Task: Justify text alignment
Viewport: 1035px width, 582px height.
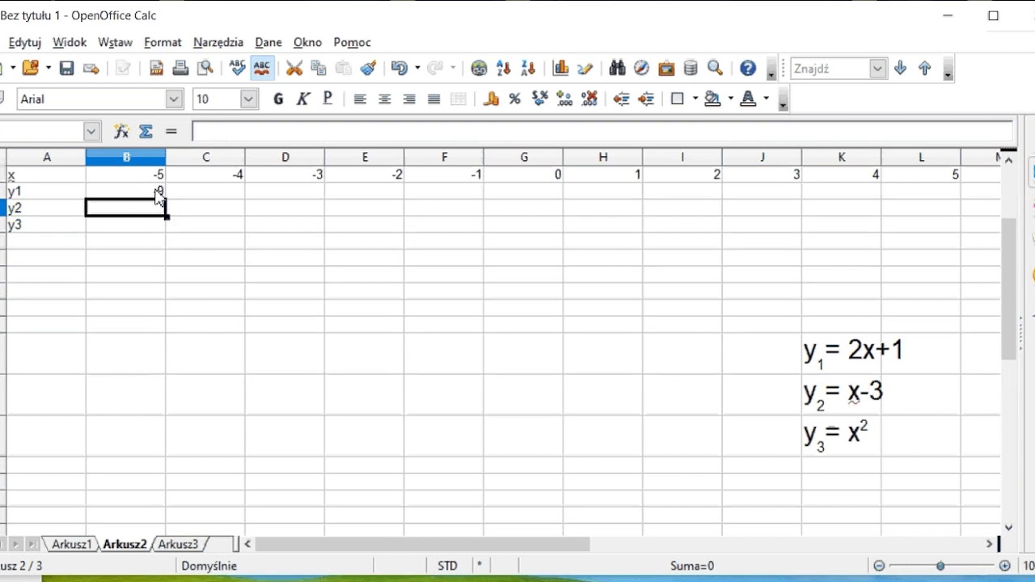Action: click(x=434, y=99)
